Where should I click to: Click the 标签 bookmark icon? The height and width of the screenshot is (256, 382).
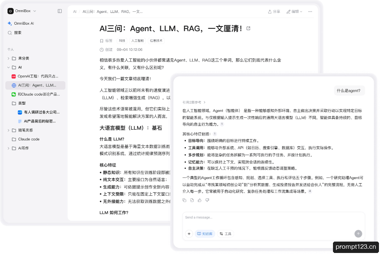point(101,41)
